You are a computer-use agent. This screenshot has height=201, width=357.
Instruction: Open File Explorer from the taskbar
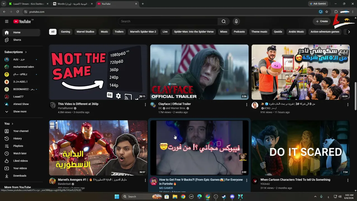175,197
